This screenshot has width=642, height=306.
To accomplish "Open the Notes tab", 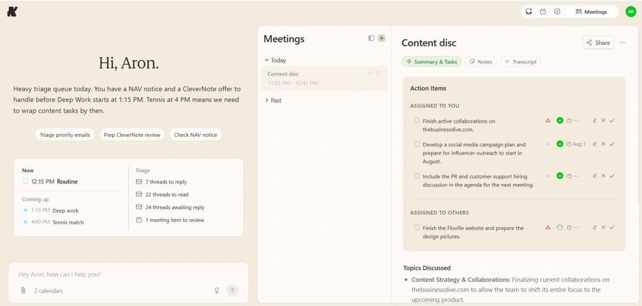I will (481, 62).
